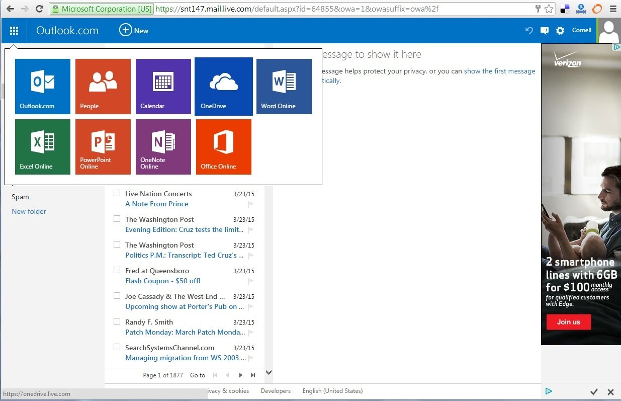This screenshot has width=621, height=401.
Task: Click the undo arrow in header
Action: 529,31
